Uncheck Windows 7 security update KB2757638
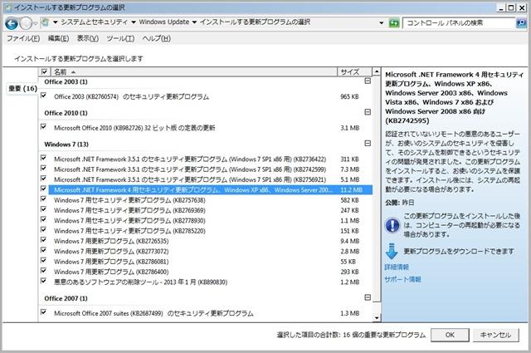Viewport: 531px width, 353px height. point(43,199)
